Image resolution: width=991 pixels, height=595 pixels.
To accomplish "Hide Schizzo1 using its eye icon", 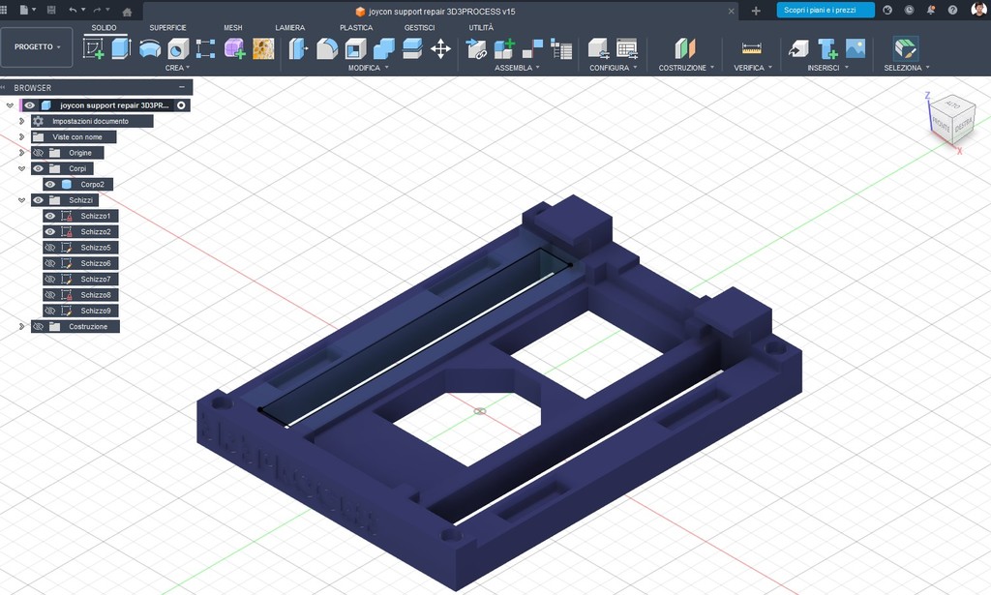I will 50,216.
